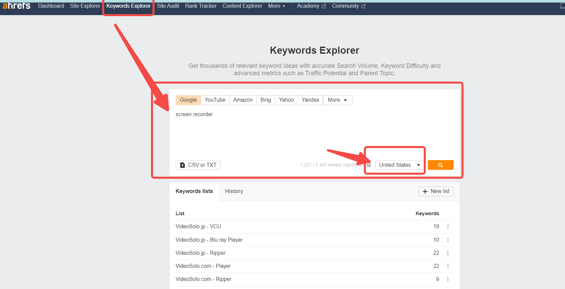Open the options menu for VideoSolo.com - Ripper

click(448, 279)
